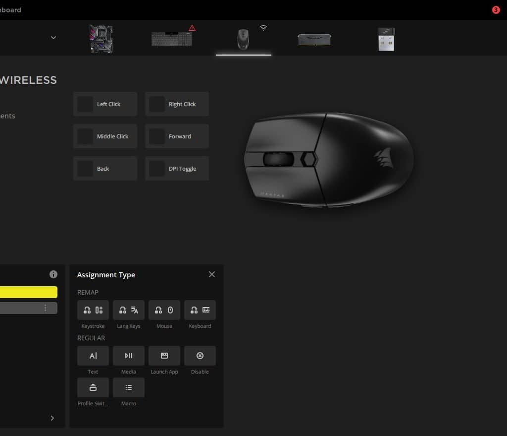This screenshot has height=436, width=507.
Task: Expand the right arrow chevron at panel bottom
Action: coord(52,418)
